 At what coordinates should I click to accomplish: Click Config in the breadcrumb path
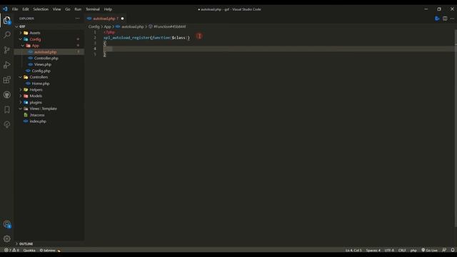click(x=94, y=26)
